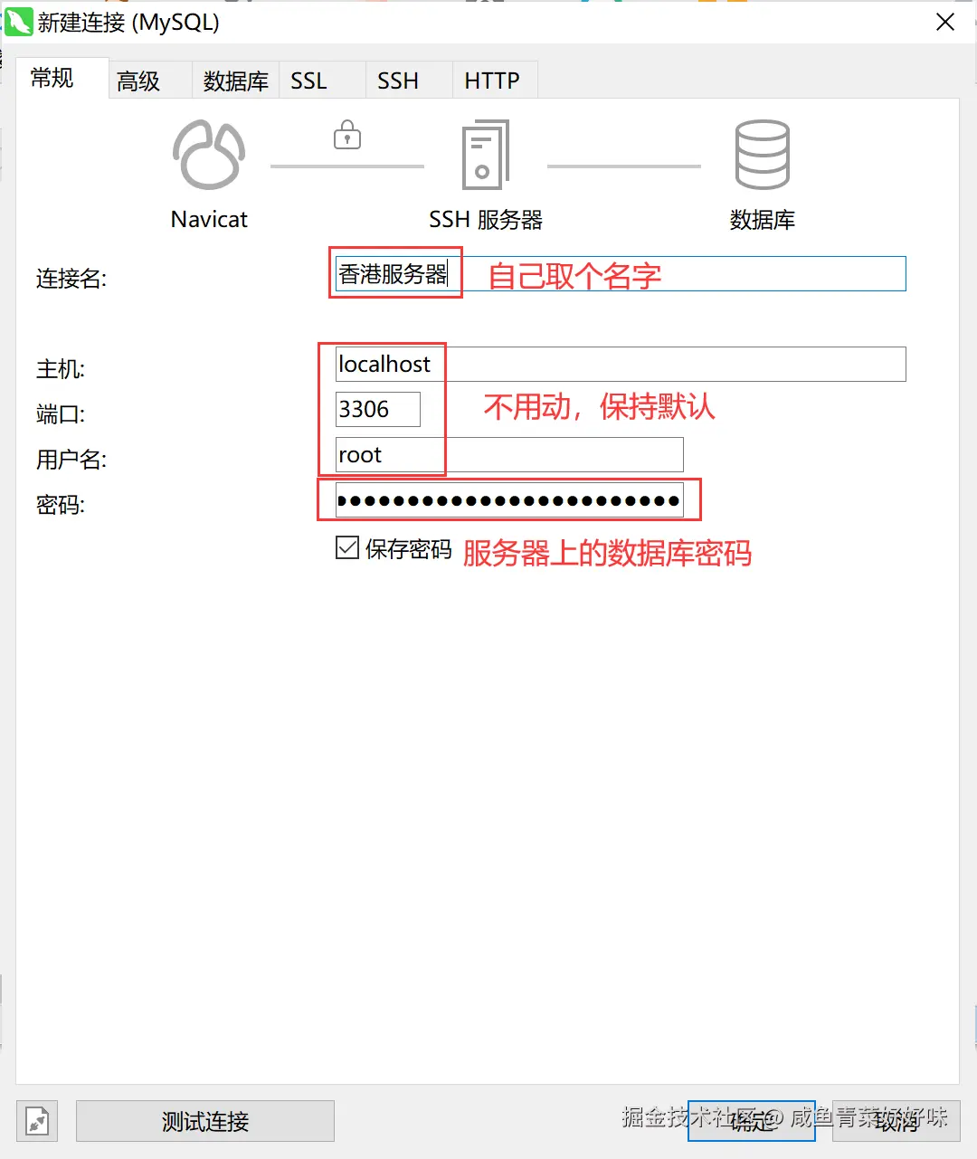This screenshot has width=977, height=1159.
Task: Close the 新建连接 dialog window
Action: [x=945, y=22]
